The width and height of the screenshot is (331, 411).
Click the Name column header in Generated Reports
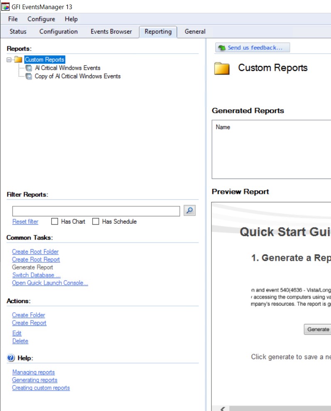tap(223, 127)
